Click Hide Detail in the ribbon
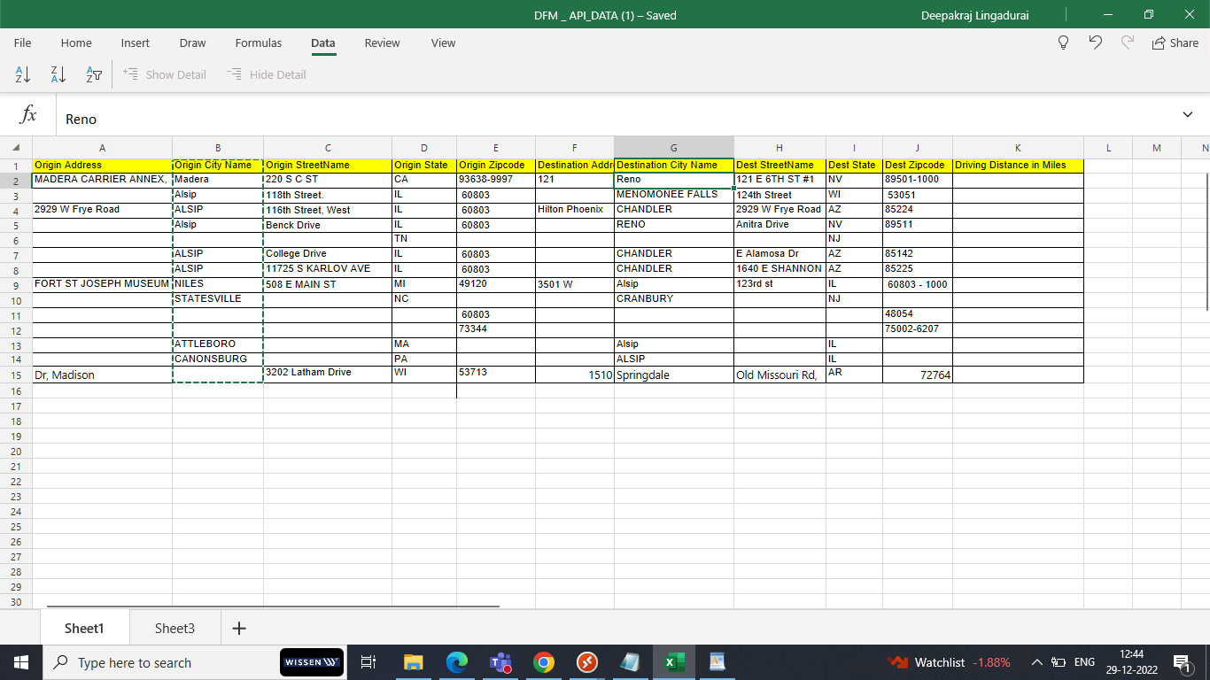 pos(267,74)
